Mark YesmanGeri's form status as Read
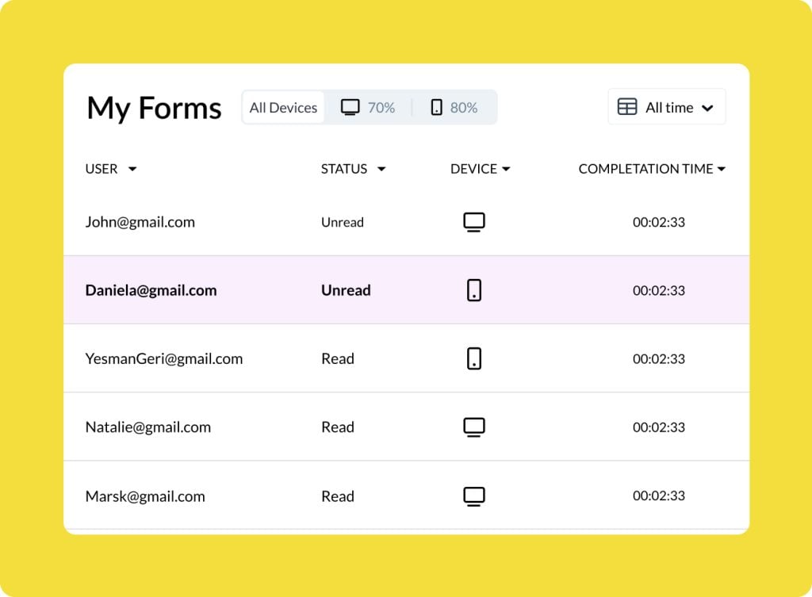Image resolution: width=812 pixels, height=597 pixels. (338, 358)
